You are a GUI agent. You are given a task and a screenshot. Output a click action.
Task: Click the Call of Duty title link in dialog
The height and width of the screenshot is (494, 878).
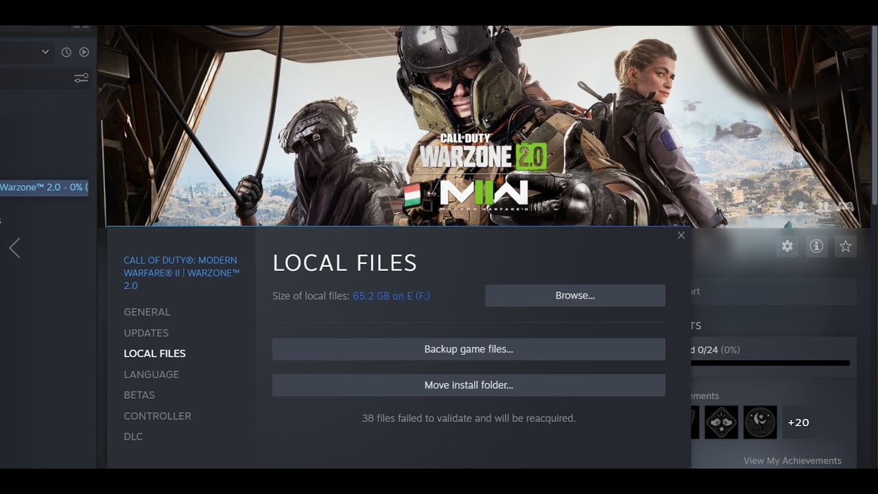tap(181, 272)
